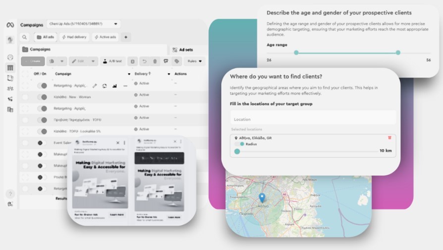Click the left age range slider handle

tap(296, 53)
